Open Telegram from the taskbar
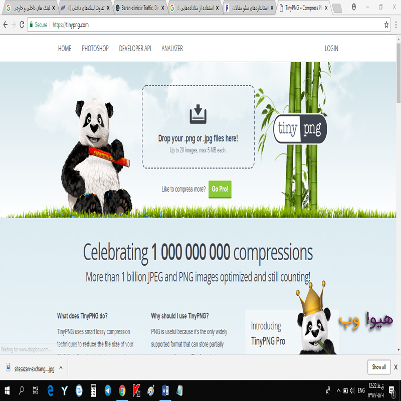 click(x=108, y=390)
